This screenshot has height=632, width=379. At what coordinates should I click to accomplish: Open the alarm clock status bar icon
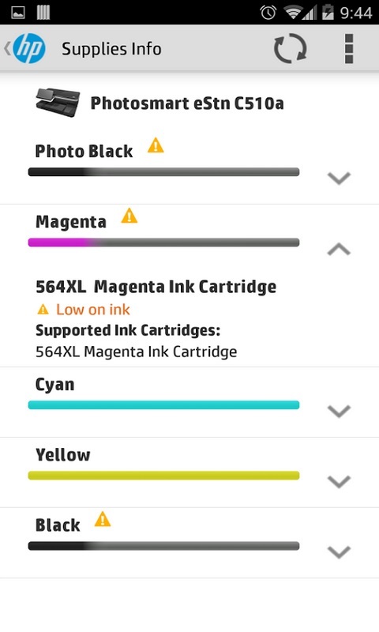pos(268,13)
